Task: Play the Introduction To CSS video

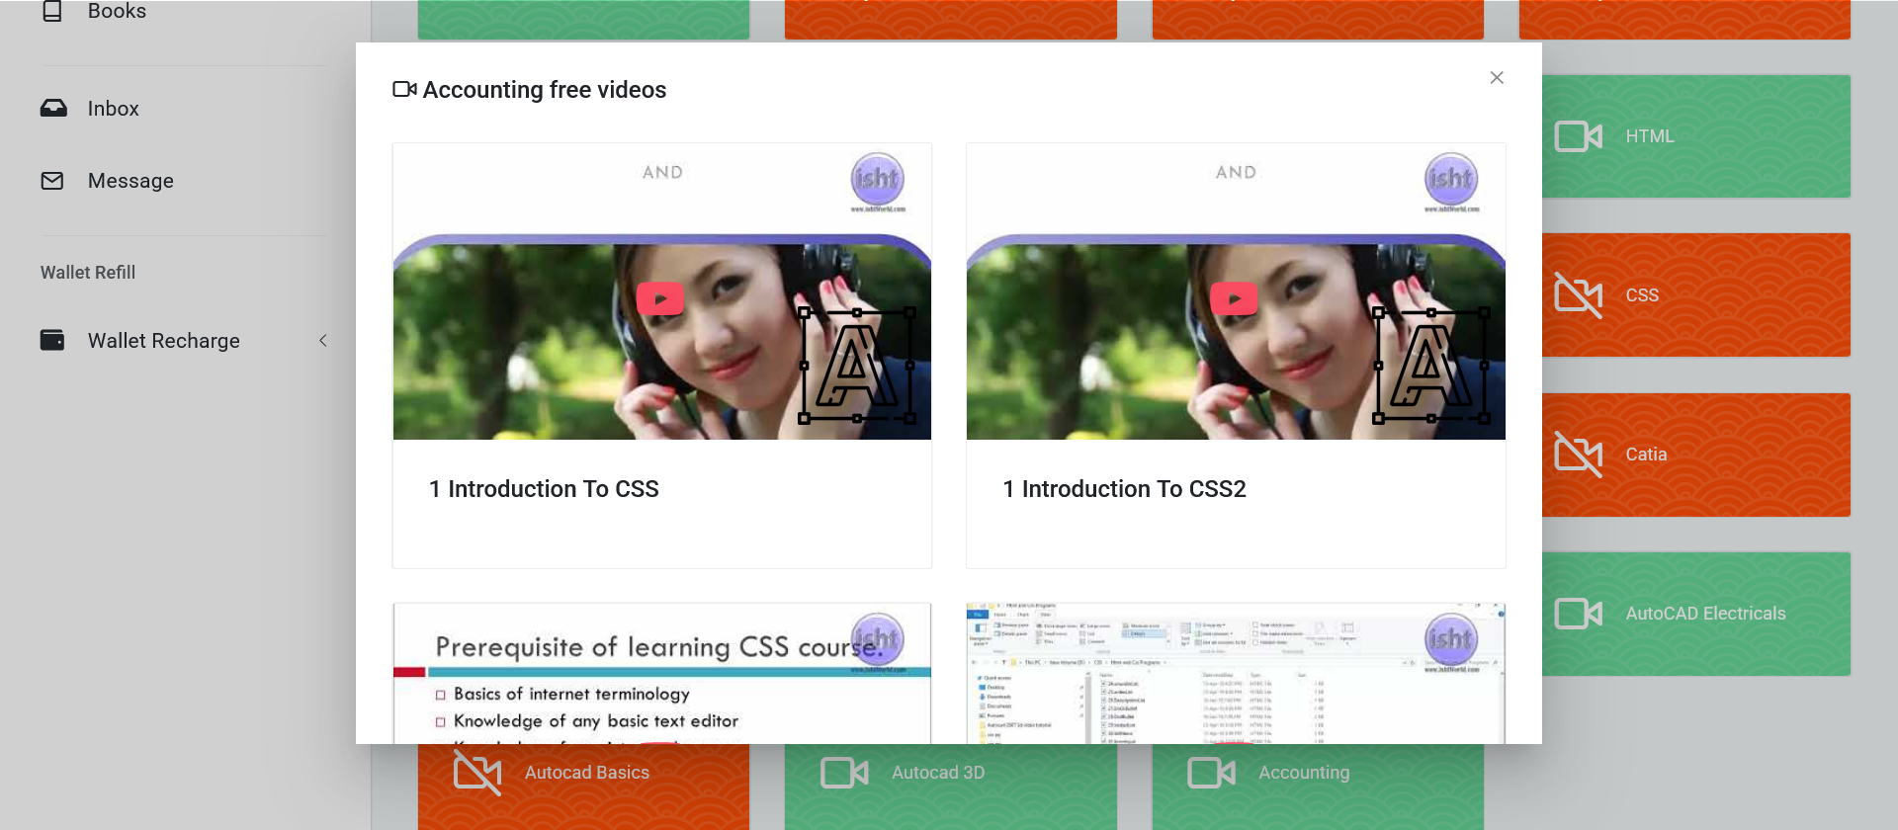Action: [x=660, y=298]
